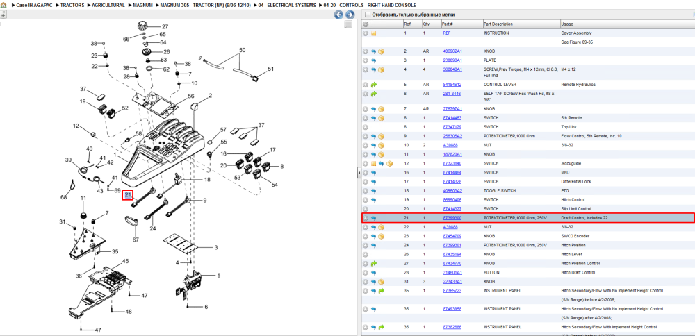Select the 'Remote Hydraulics' usage cell

(579, 85)
